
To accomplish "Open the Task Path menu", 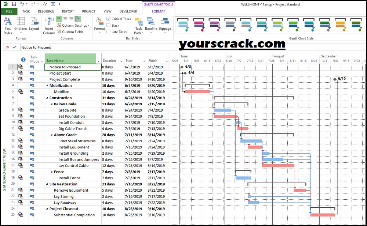I will click(x=139, y=26).
